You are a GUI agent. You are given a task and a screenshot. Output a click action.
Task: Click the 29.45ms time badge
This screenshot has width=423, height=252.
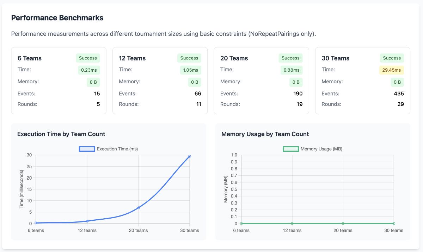[x=392, y=70]
